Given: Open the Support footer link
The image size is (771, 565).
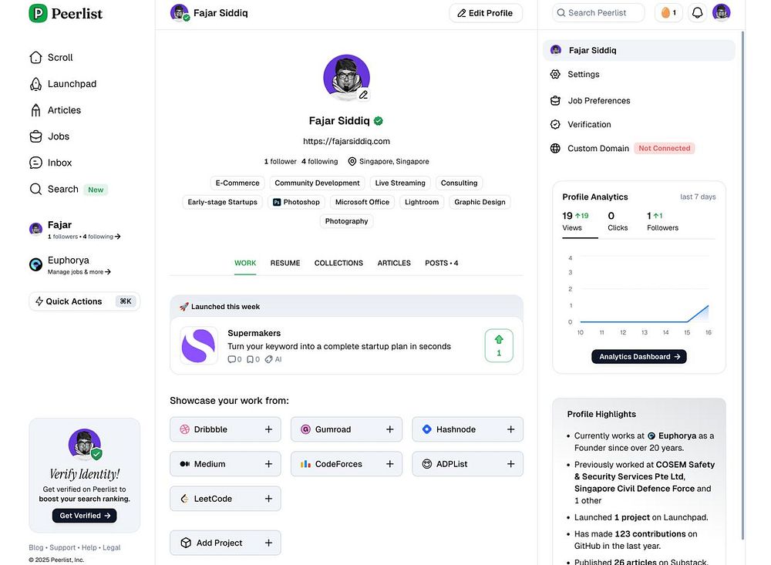Looking at the screenshot, I should click(x=62, y=547).
